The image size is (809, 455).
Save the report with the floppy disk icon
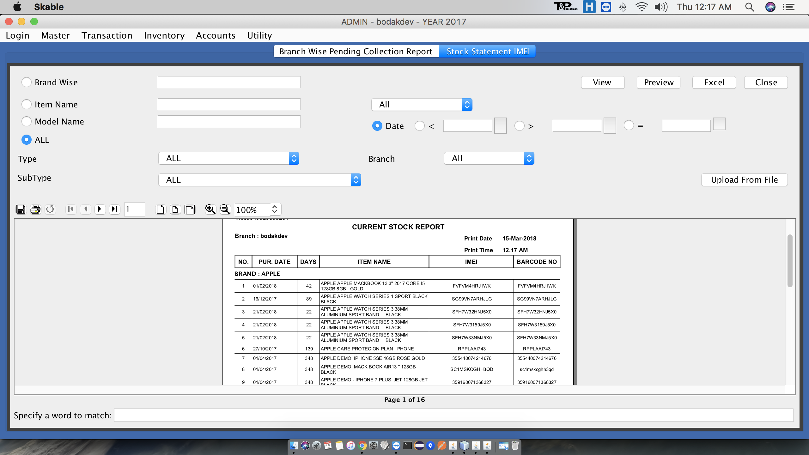click(x=21, y=209)
